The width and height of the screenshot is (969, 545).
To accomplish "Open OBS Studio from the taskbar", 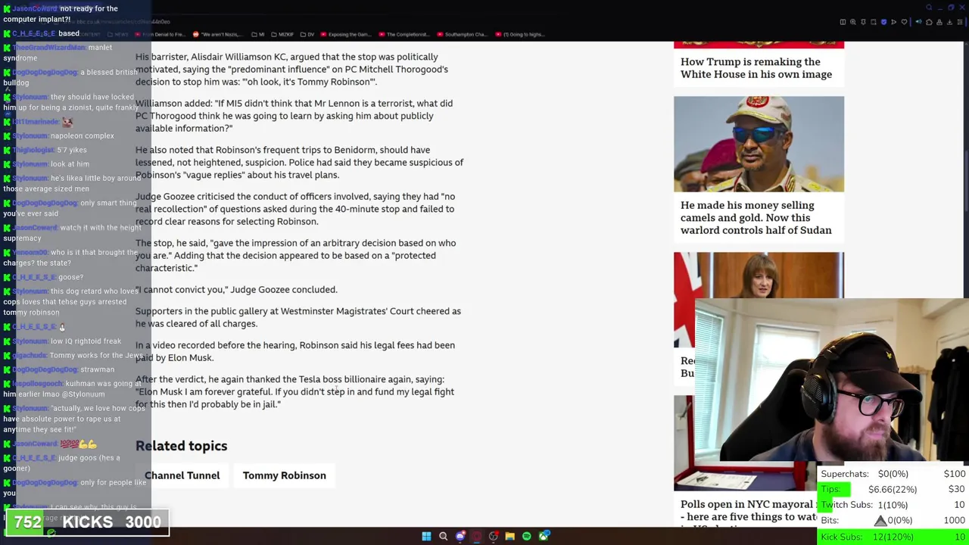I will point(494,537).
